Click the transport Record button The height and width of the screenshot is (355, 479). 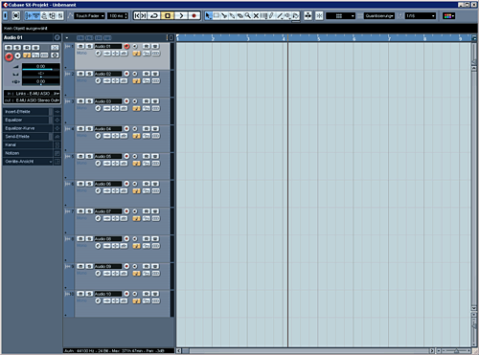click(x=194, y=15)
